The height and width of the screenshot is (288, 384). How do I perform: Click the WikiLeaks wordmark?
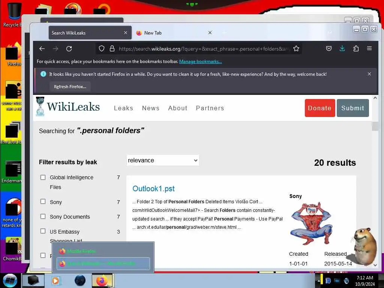click(x=73, y=107)
